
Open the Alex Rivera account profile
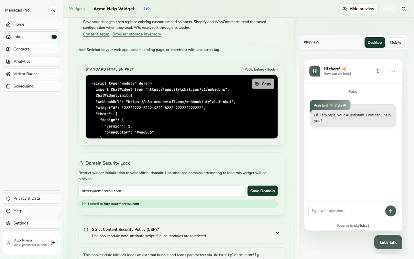click(x=27, y=242)
